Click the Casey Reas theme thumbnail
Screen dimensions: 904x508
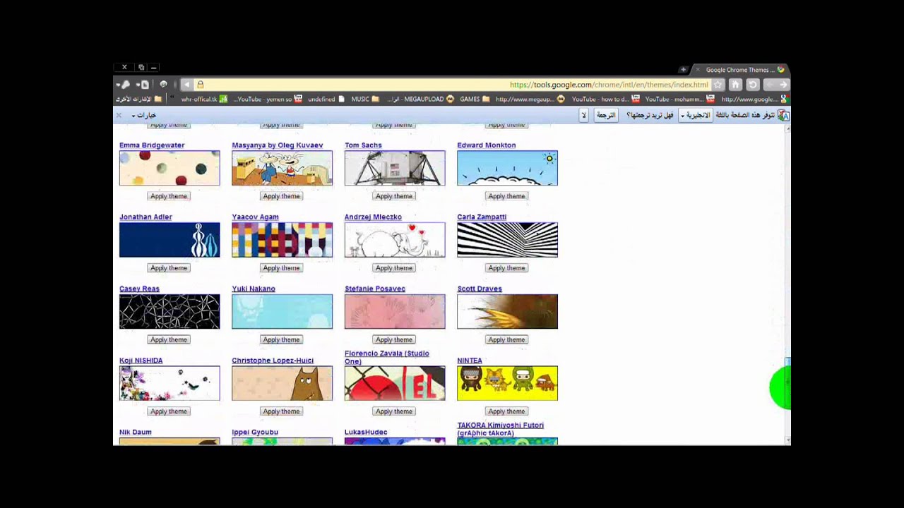click(x=169, y=312)
